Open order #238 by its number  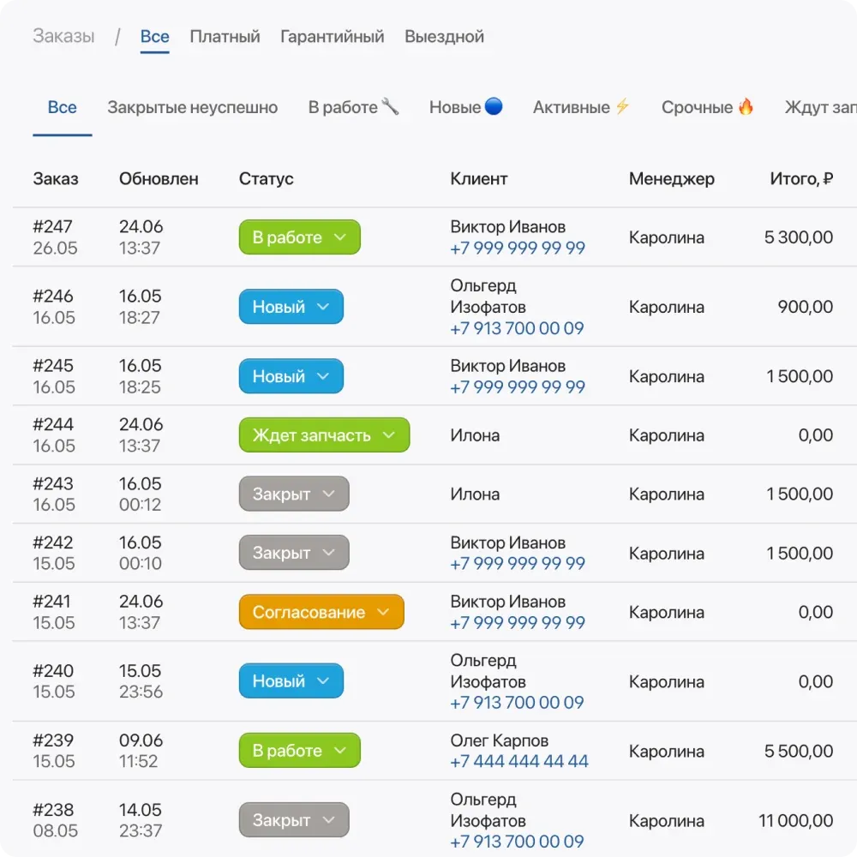coord(53,810)
